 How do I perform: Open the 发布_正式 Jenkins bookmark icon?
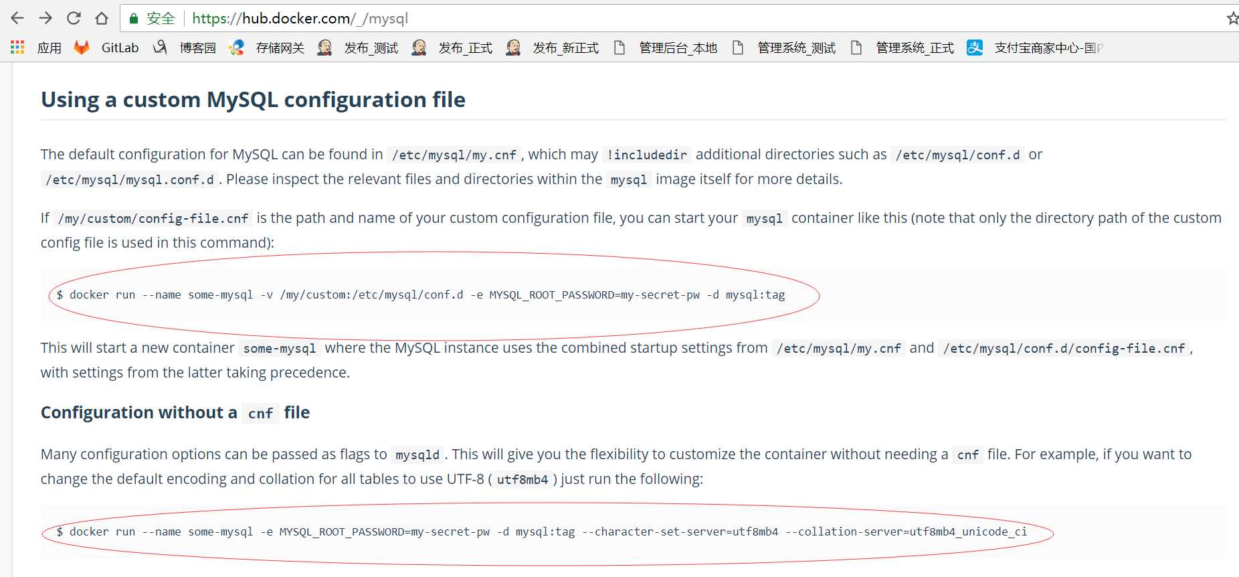coord(419,48)
